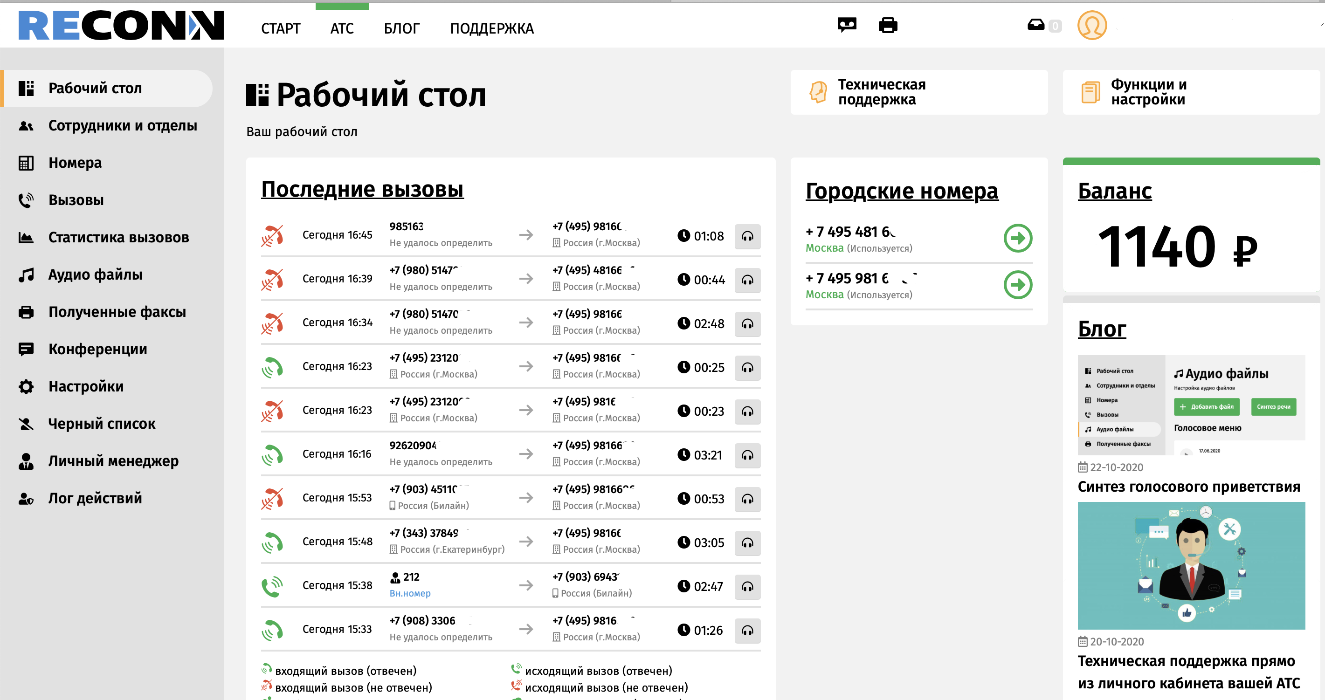Open the БЛОГ menu item
This screenshot has height=700, width=1325.
coord(401,28)
